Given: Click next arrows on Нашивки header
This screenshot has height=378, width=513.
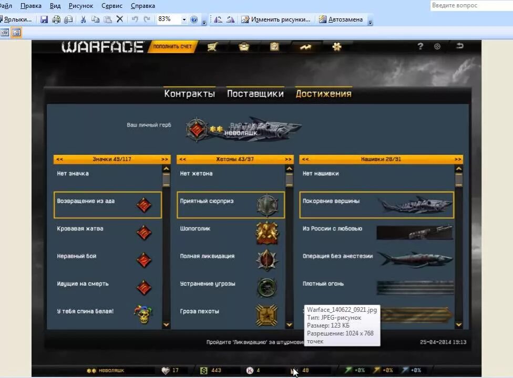Looking at the screenshot, I should 458,160.
